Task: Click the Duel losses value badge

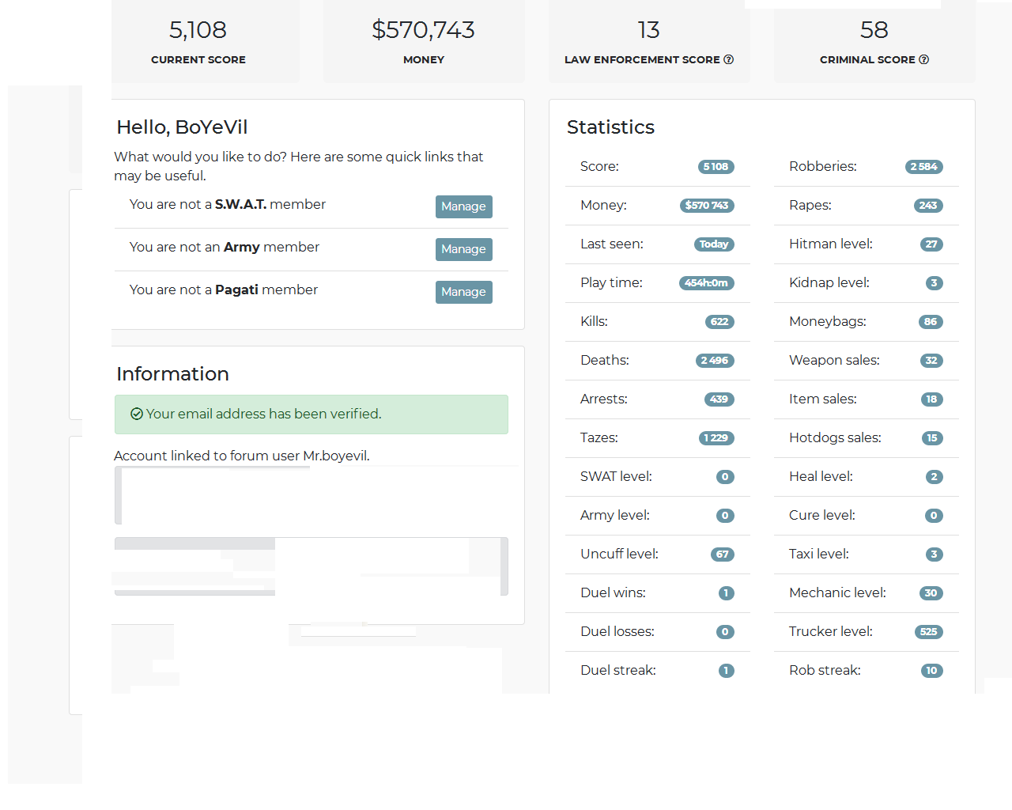Action: click(725, 632)
